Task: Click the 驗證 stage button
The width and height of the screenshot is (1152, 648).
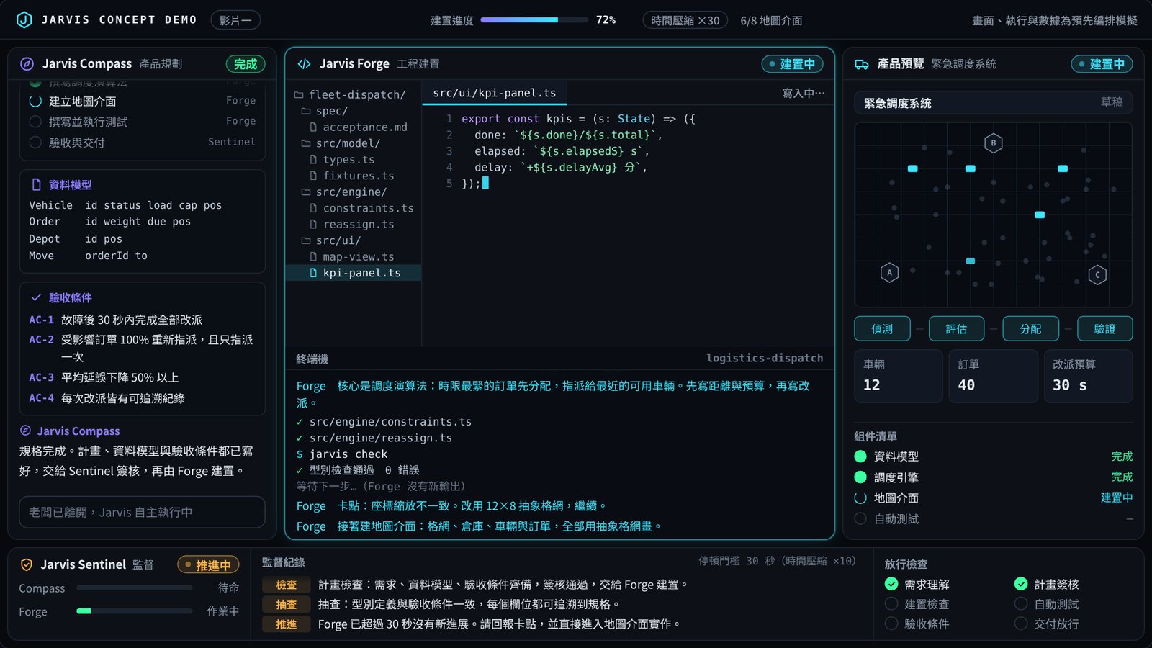Action: click(1104, 329)
